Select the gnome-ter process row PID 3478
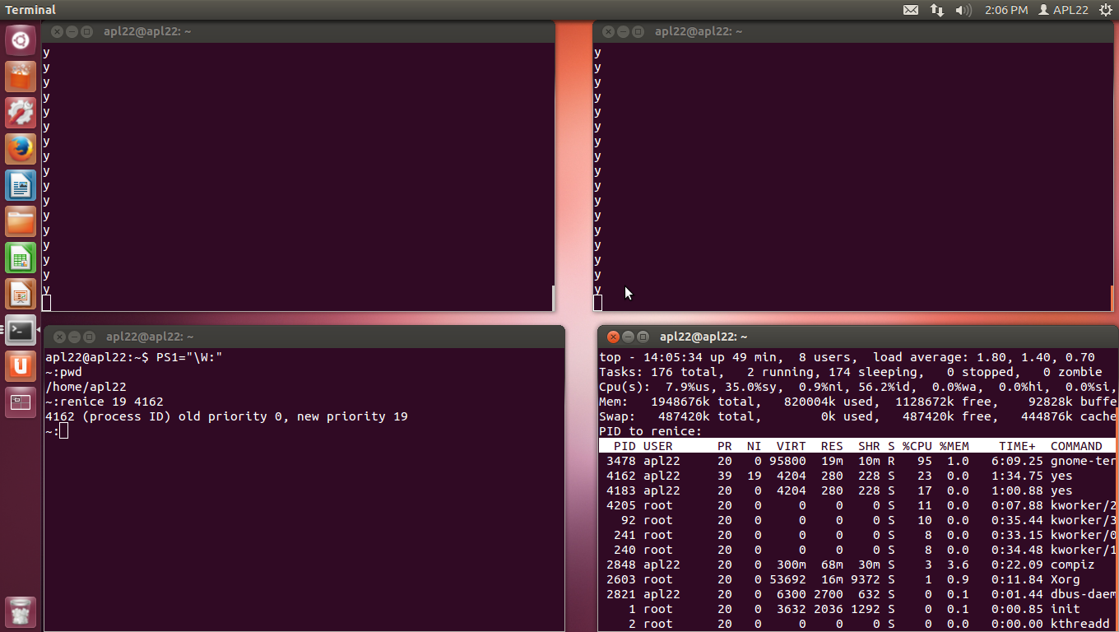This screenshot has height=632, width=1119. [857, 461]
